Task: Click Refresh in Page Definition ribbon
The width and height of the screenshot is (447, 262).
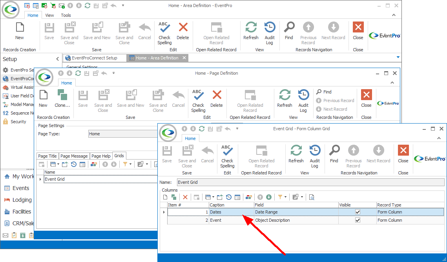Action: (285, 99)
